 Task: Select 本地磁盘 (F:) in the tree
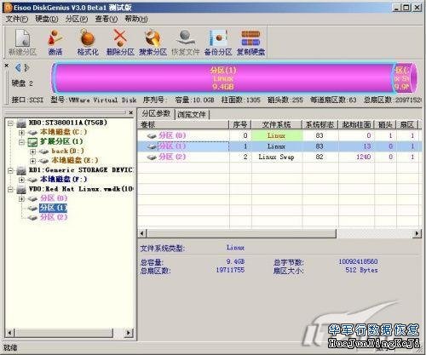[x=63, y=180]
